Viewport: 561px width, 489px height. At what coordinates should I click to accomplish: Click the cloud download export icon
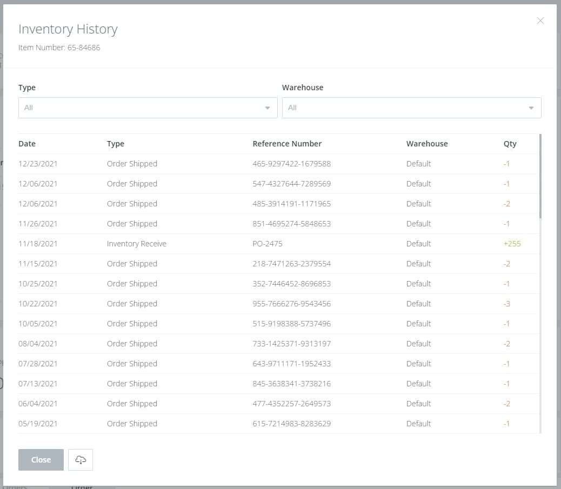click(x=81, y=460)
